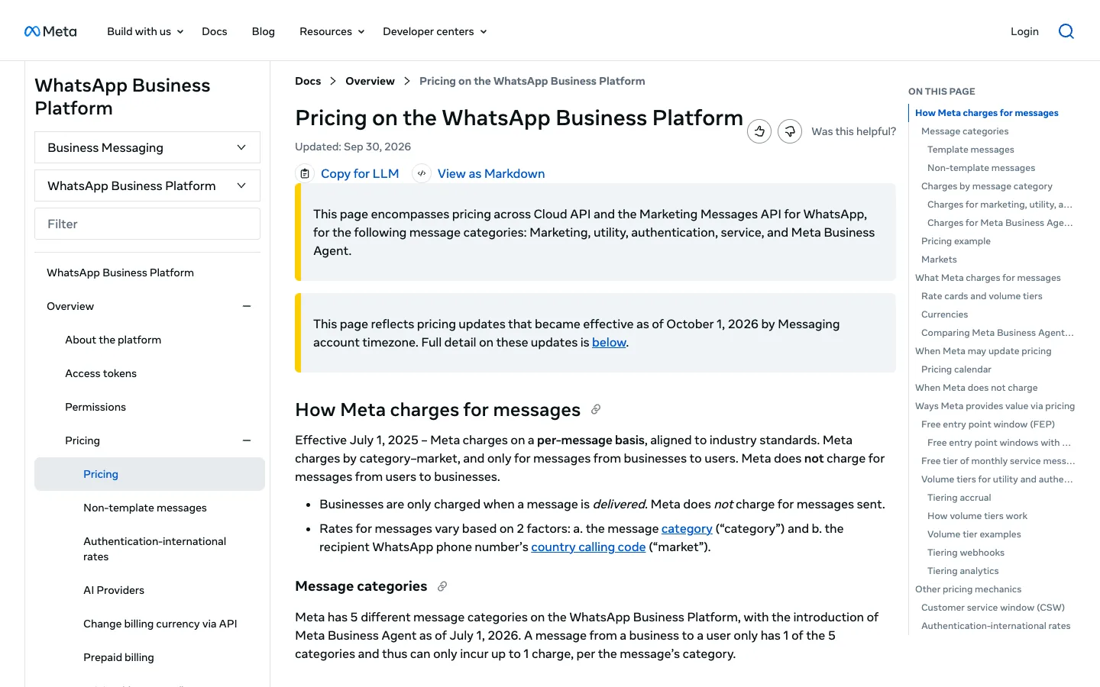Screen dimensions: 1100x687
Task: Open Non-template messages in sidebar
Action: 145,508
